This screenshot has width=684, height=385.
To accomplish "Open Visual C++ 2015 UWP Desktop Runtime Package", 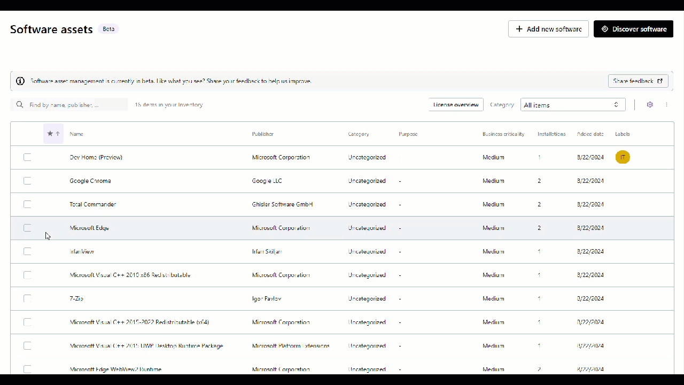I will [x=146, y=346].
